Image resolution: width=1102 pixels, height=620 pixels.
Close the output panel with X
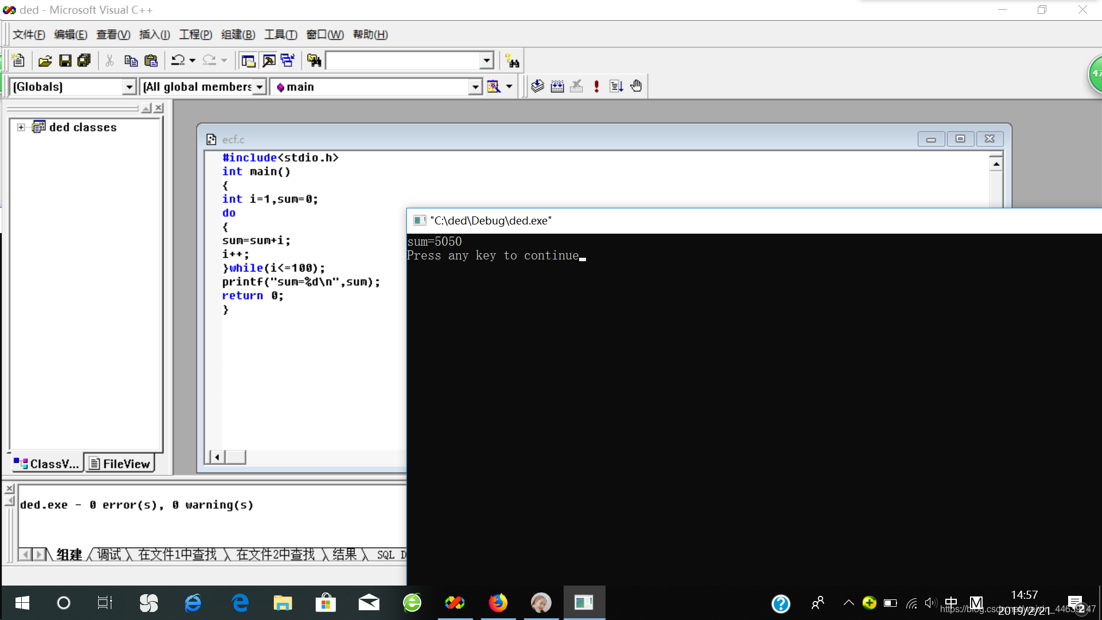pyautogui.click(x=9, y=489)
